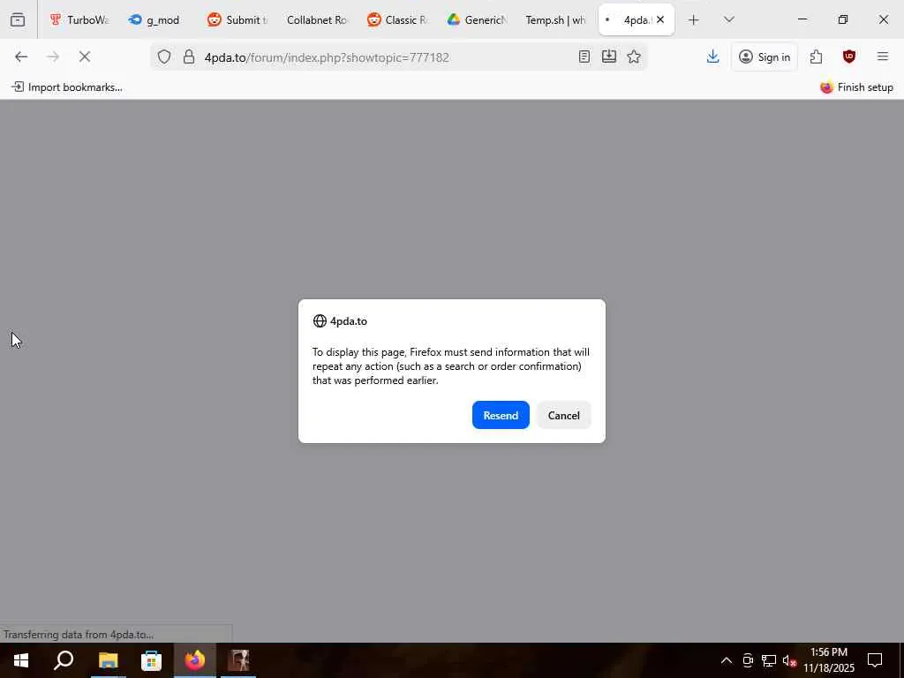Switch to the Generic Google Drive tab
This screenshot has height=678, width=904.
[x=476, y=19]
